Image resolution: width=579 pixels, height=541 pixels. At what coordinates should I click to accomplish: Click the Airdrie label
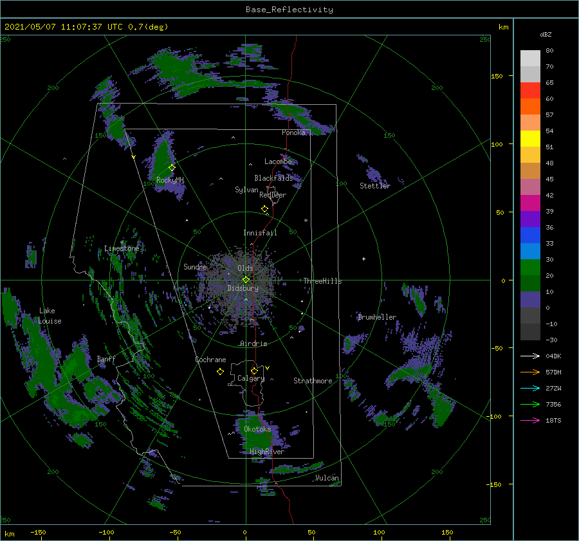tap(253, 344)
